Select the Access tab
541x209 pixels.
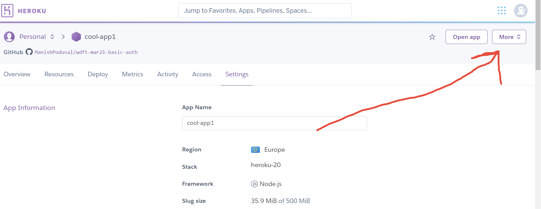(x=202, y=74)
